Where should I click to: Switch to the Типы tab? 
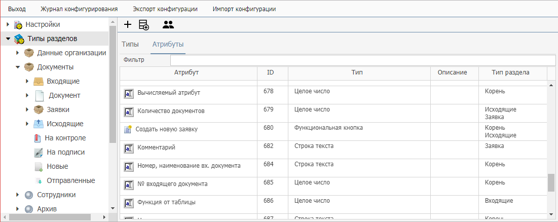click(130, 44)
